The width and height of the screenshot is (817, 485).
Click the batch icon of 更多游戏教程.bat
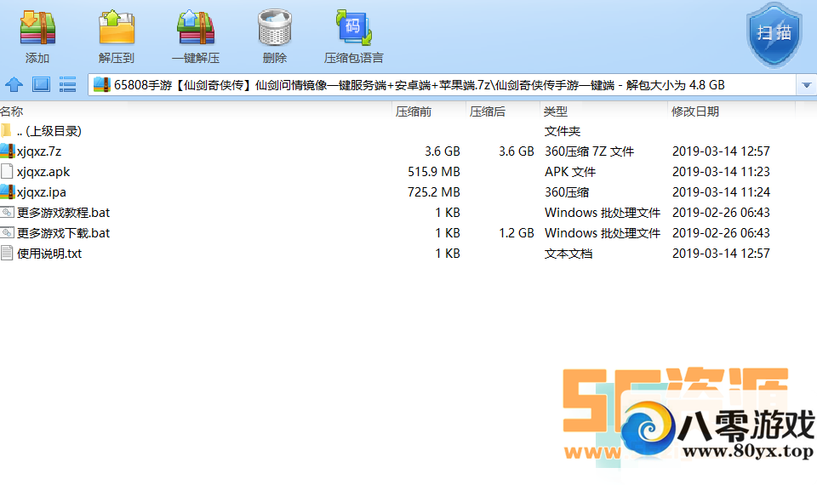[x=7, y=212]
